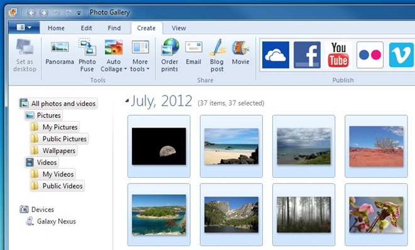Open the Wallpapers folder
415x250 pixels.
point(53,151)
